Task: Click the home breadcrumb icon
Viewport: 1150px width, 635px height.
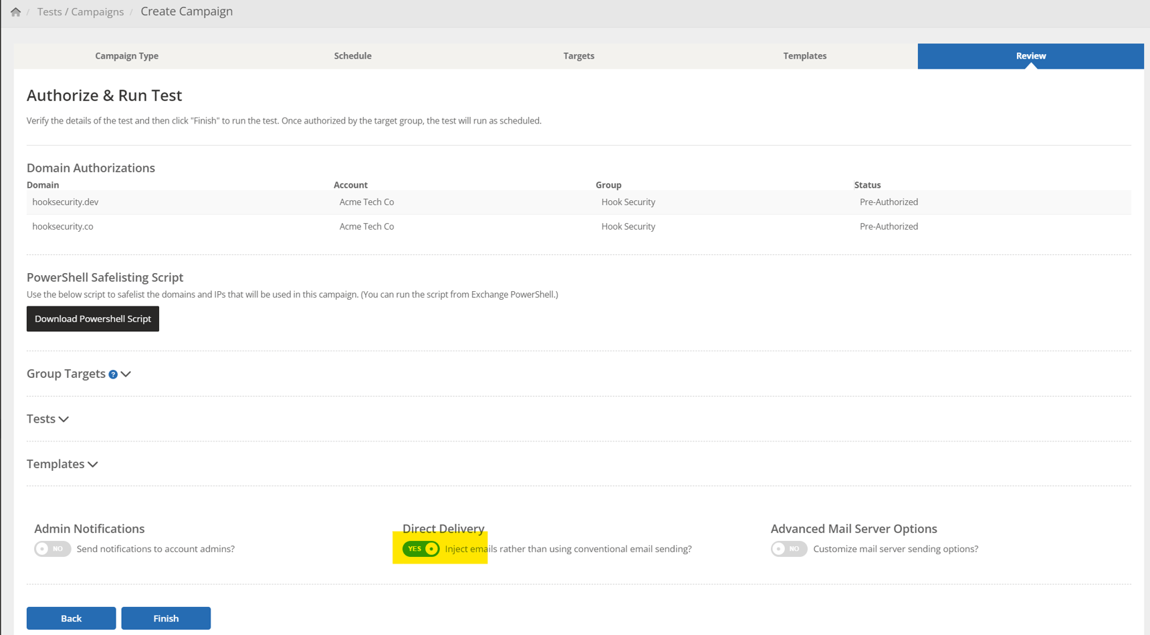Action: (15, 11)
